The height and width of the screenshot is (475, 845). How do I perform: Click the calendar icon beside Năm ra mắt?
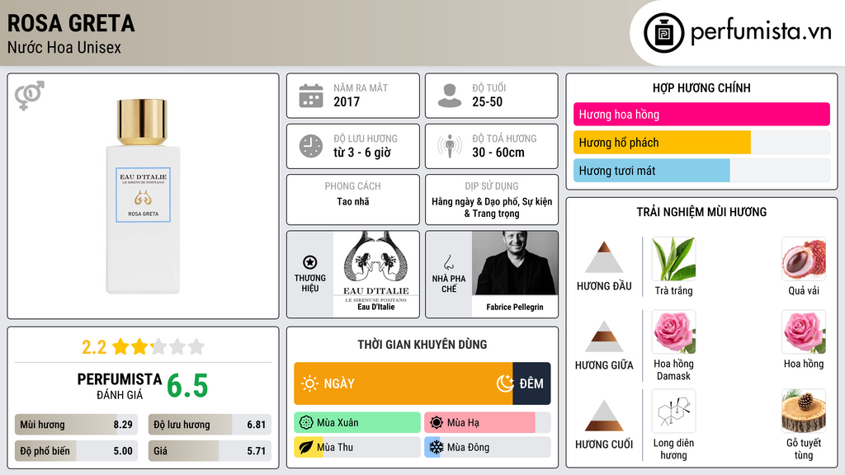point(311,96)
